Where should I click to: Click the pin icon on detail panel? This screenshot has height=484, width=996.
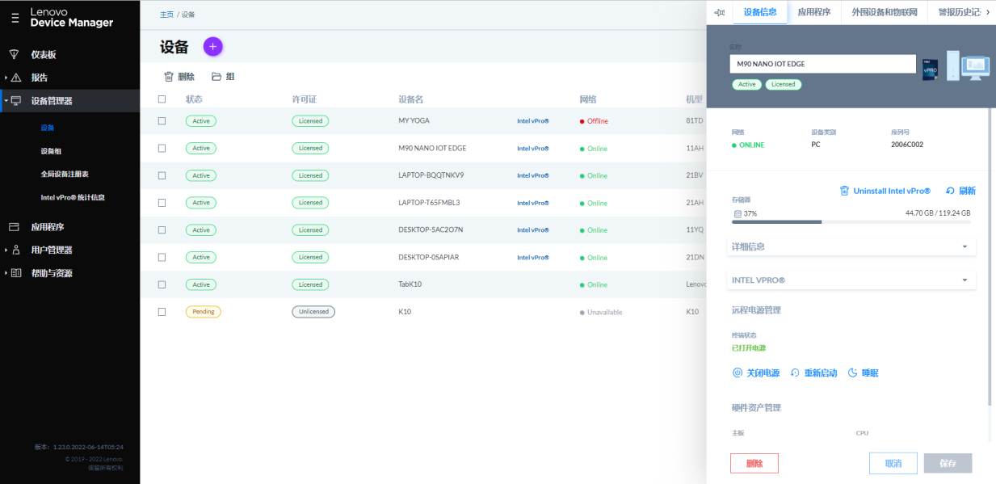tap(720, 12)
